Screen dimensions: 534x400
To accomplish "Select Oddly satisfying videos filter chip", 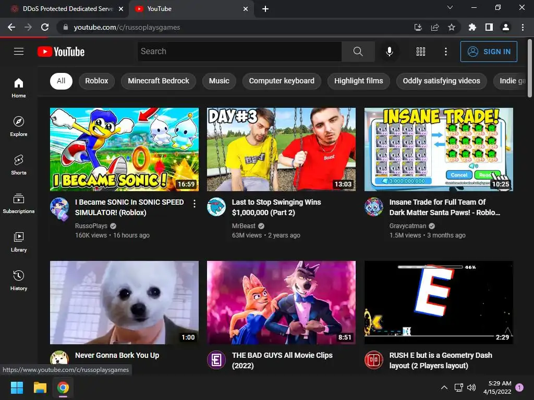I will pos(441,81).
